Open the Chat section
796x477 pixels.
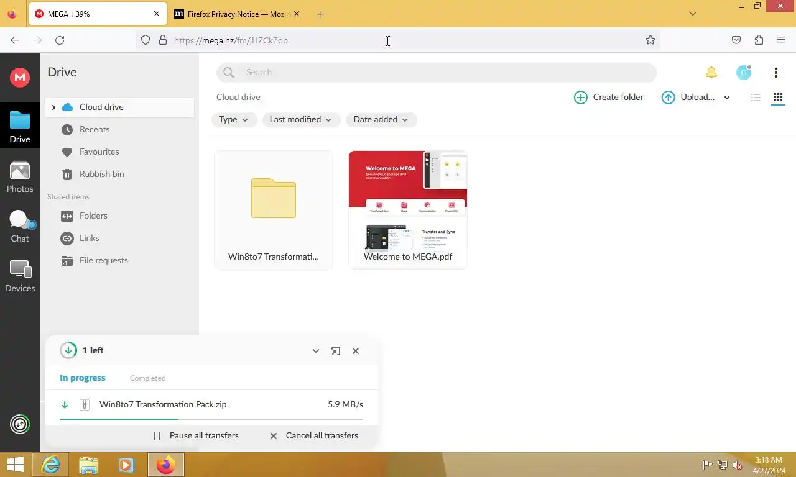tap(20, 227)
